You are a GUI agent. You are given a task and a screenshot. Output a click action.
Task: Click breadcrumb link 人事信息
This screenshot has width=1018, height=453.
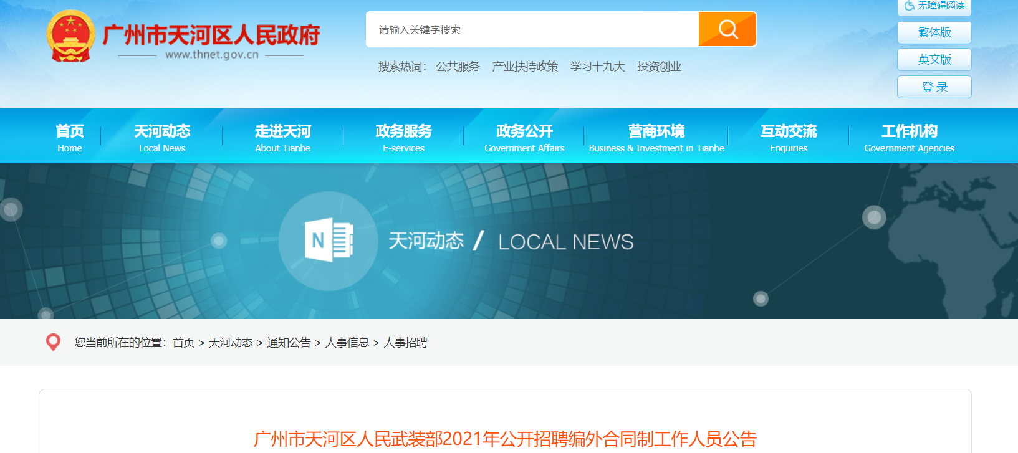click(x=347, y=343)
